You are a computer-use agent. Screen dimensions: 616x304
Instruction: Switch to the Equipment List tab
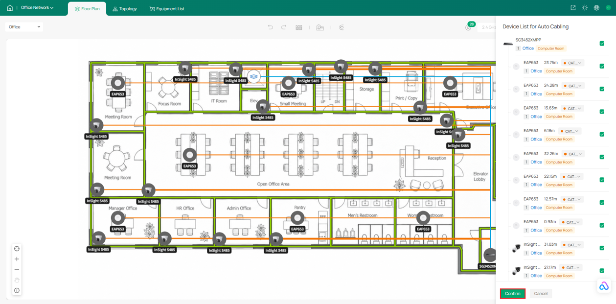point(167,9)
